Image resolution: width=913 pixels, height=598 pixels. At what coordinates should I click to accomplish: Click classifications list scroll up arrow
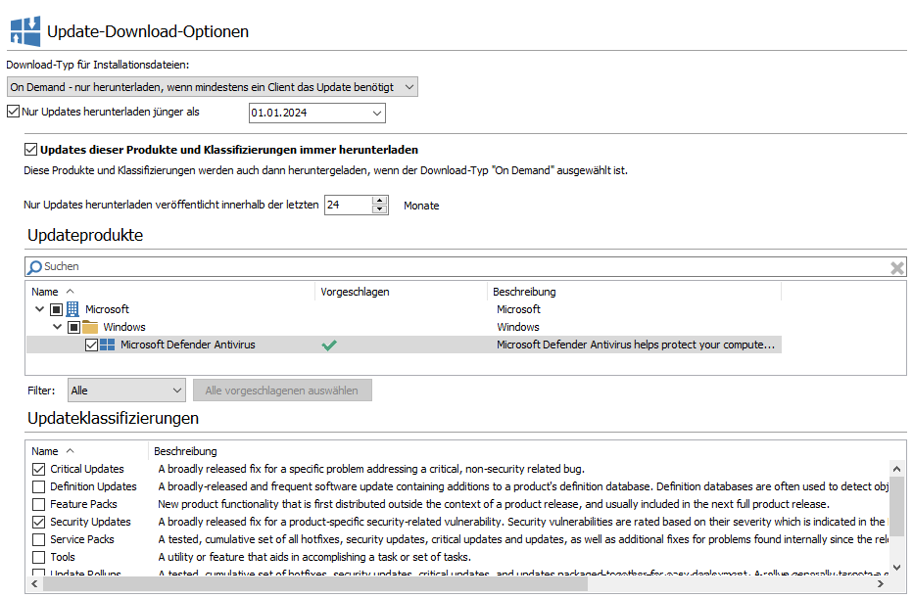click(896, 469)
